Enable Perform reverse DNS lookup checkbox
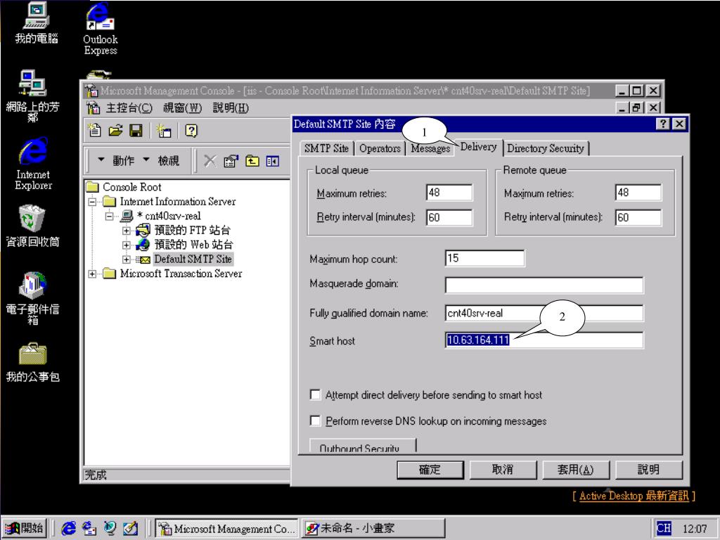 point(316,420)
